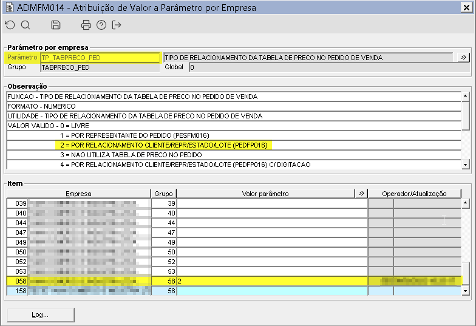Select observation line 'UTILIDADE - TIPO DE RELACIONAMENTO'
Viewport: 476px width, 326px height.
(234, 116)
